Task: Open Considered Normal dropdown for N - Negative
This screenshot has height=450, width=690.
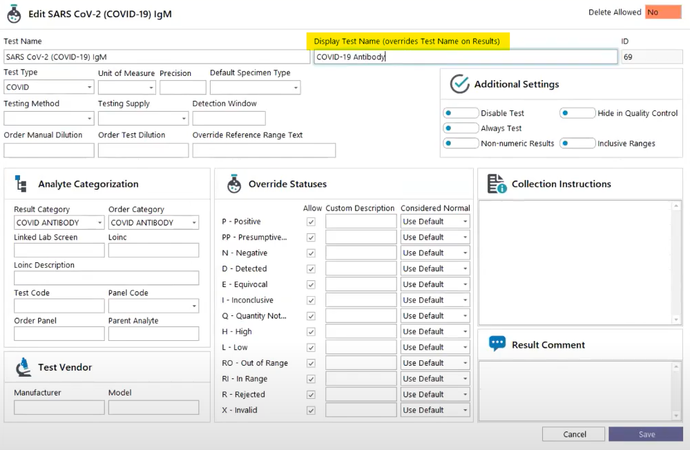Action: click(x=465, y=253)
